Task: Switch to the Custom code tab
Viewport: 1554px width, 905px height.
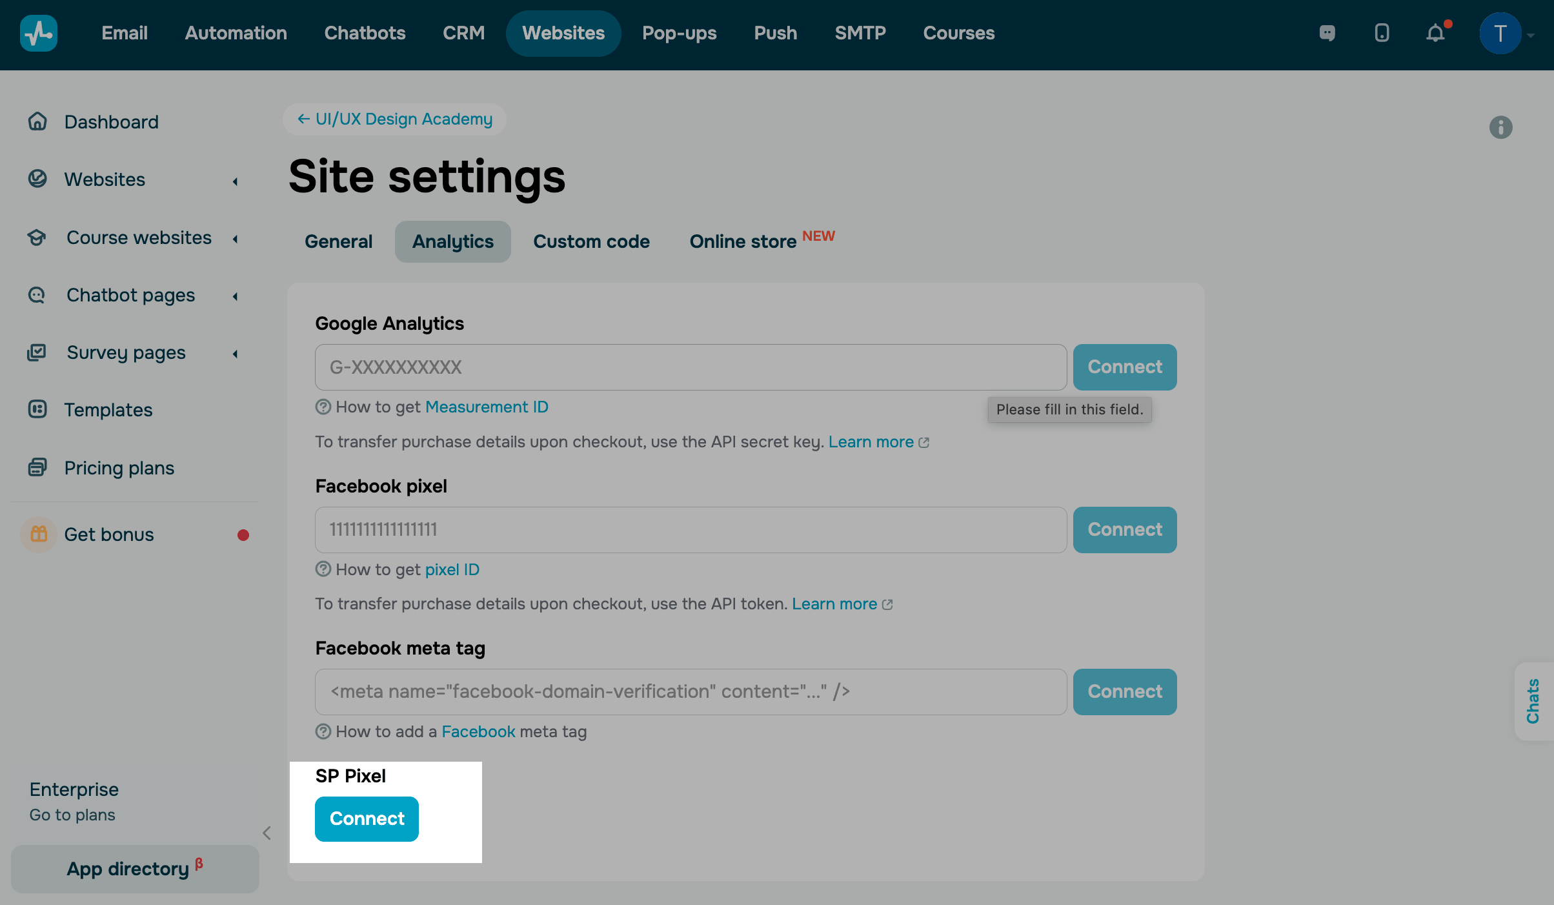Action: click(591, 241)
